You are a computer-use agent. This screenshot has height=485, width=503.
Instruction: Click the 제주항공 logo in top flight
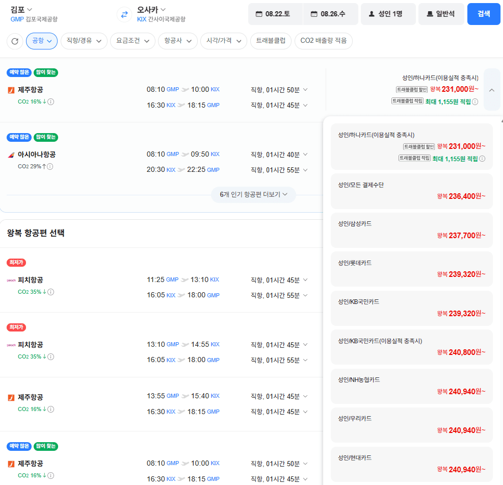coord(11,90)
